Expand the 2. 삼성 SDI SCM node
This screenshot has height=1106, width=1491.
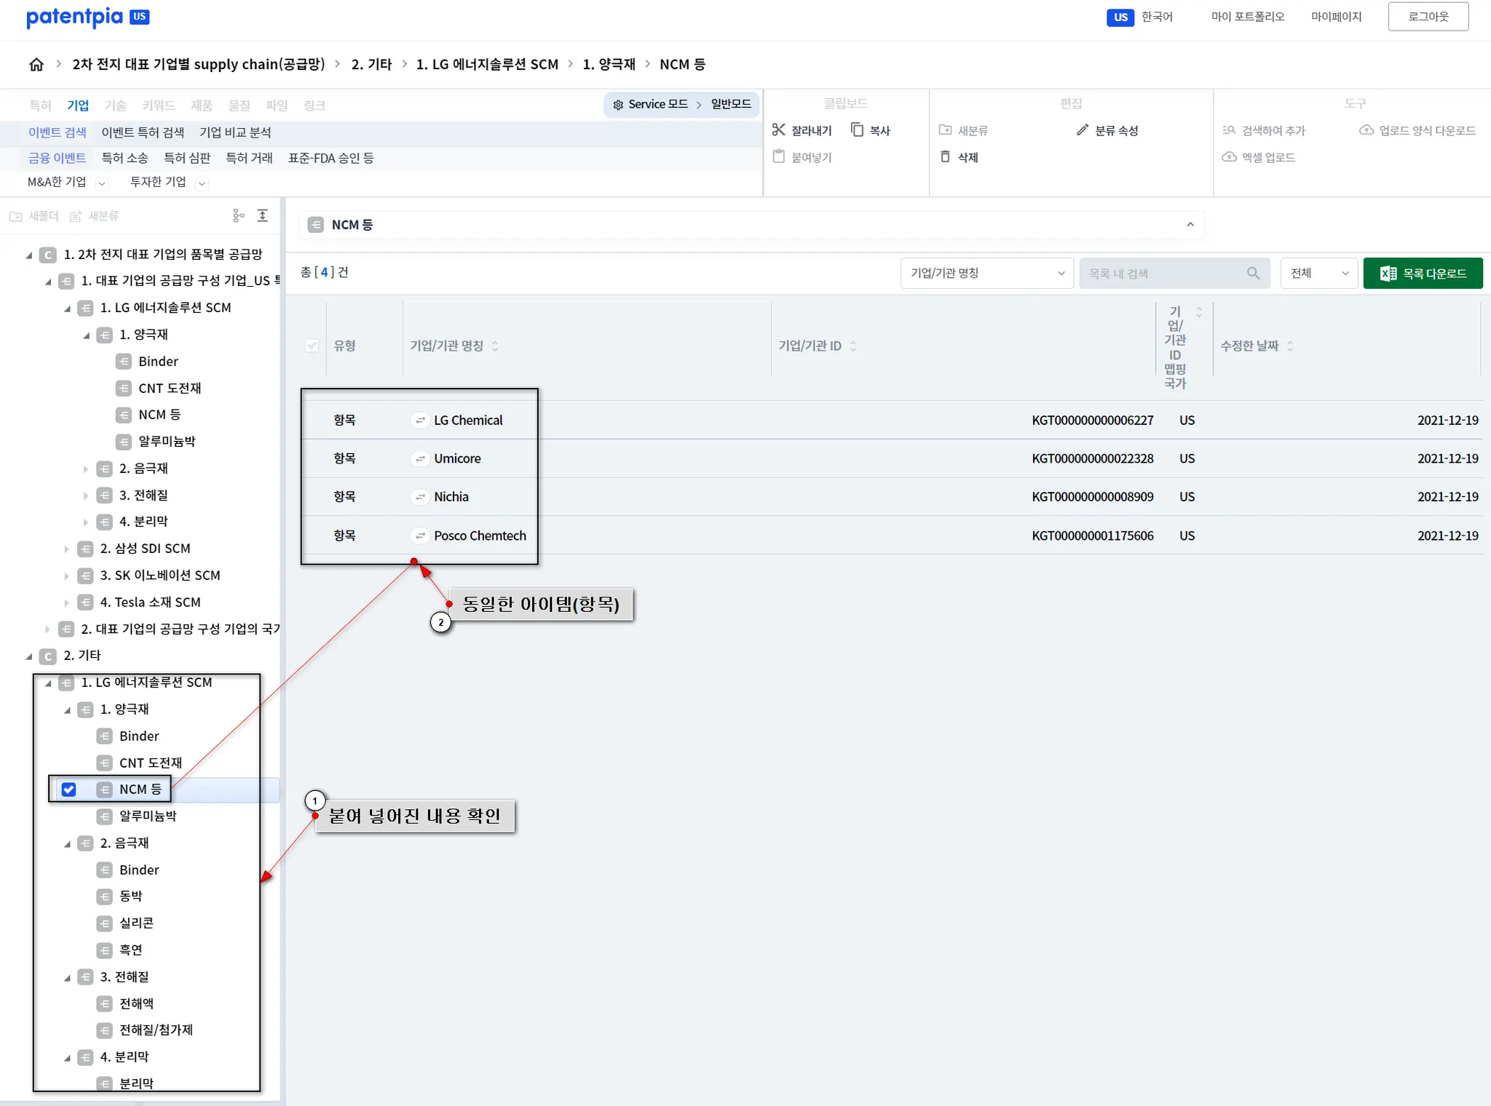[x=66, y=549]
